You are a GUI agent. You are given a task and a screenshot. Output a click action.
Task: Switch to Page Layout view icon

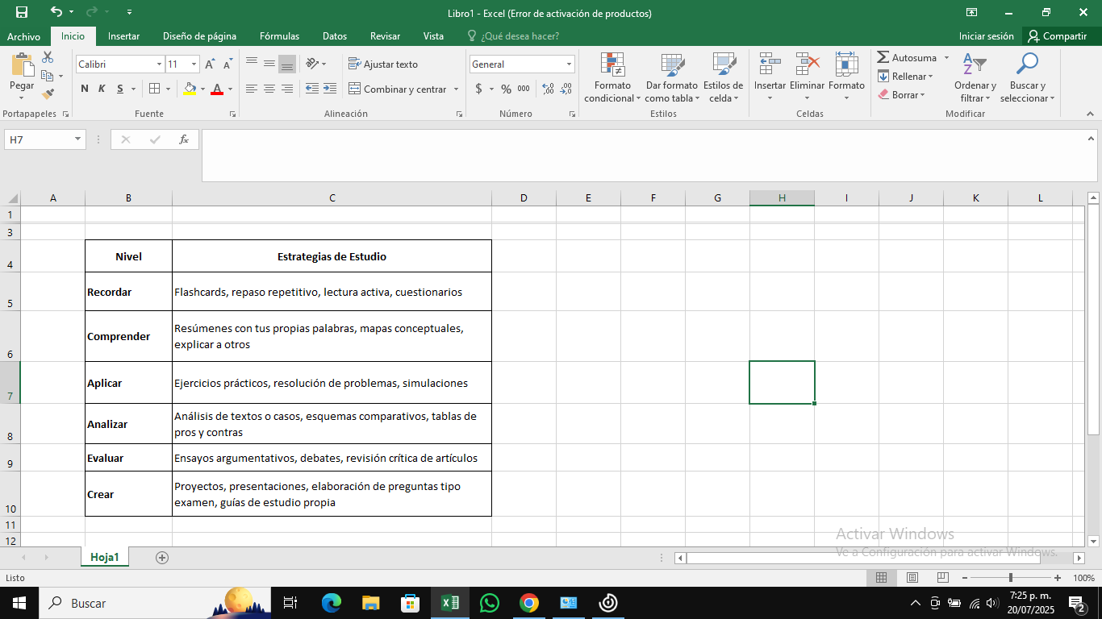(912, 578)
